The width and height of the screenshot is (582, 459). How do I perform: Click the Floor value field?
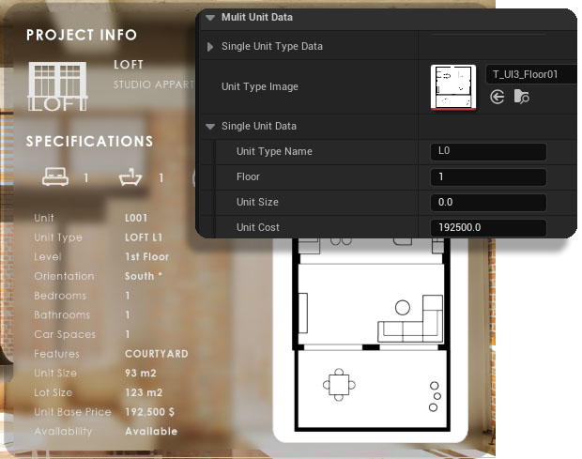click(x=487, y=176)
